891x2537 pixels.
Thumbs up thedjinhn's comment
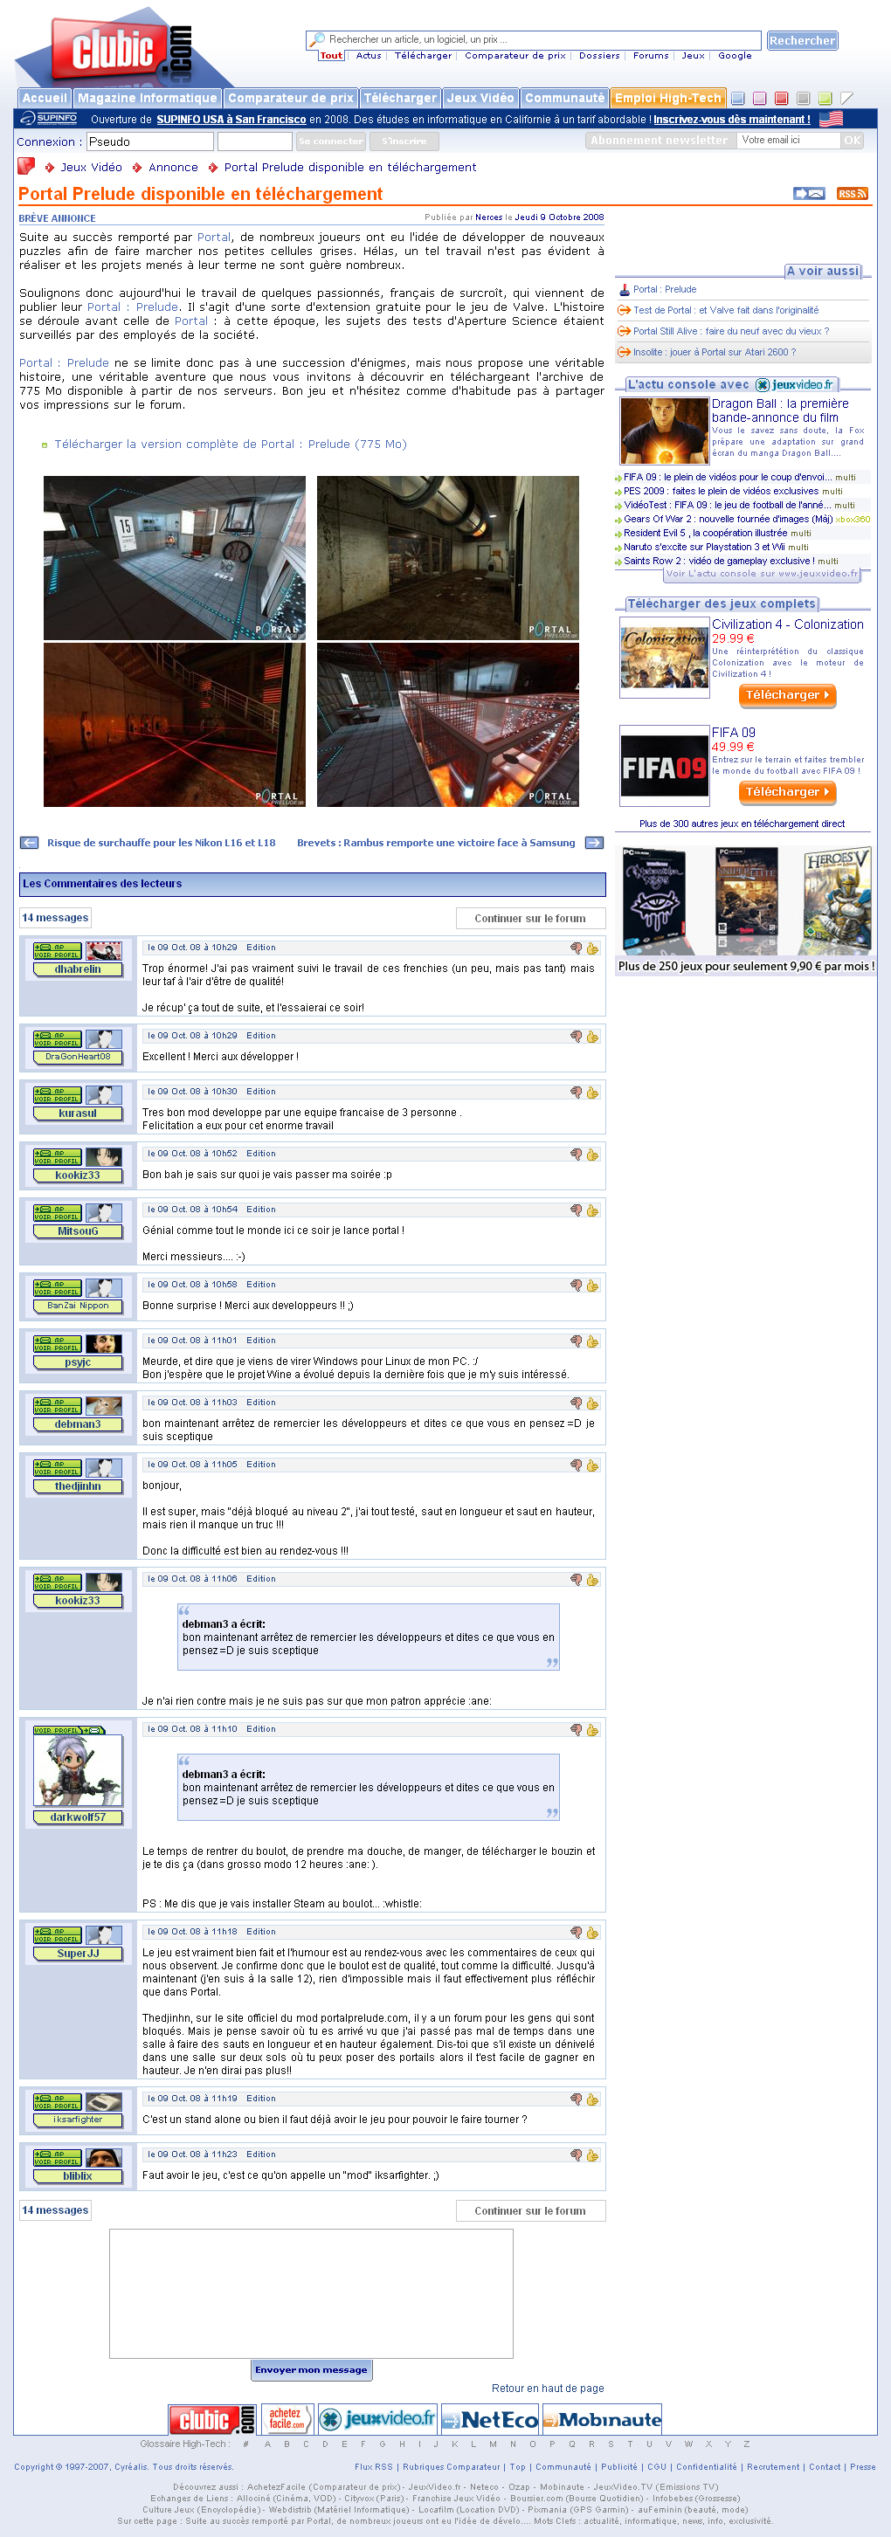(592, 1465)
